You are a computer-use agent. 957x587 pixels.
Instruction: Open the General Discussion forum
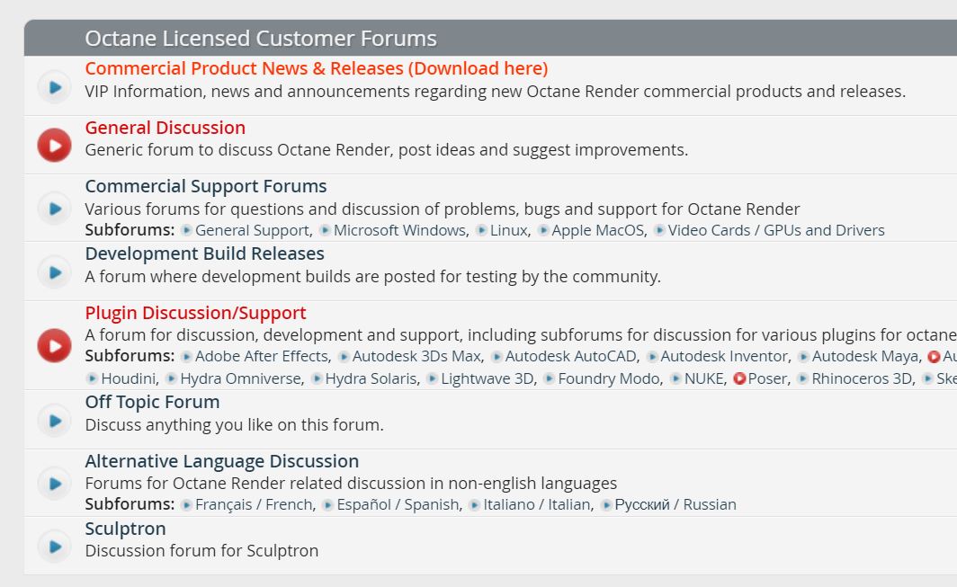pyautogui.click(x=165, y=128)
